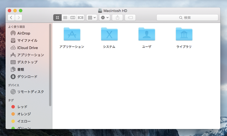
Task: Go forward with the right chevron button
Action: (19, 18)
